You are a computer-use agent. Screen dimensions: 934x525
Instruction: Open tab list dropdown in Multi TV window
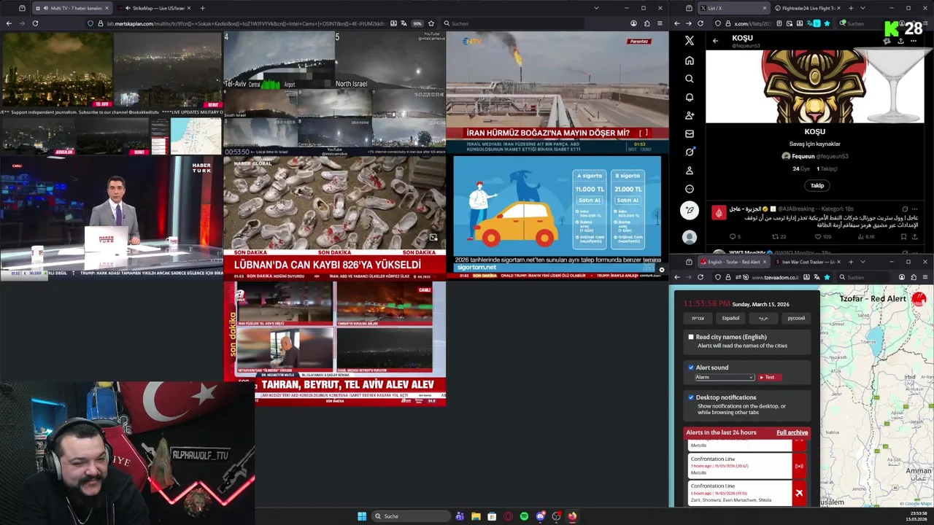coord(596,8)
